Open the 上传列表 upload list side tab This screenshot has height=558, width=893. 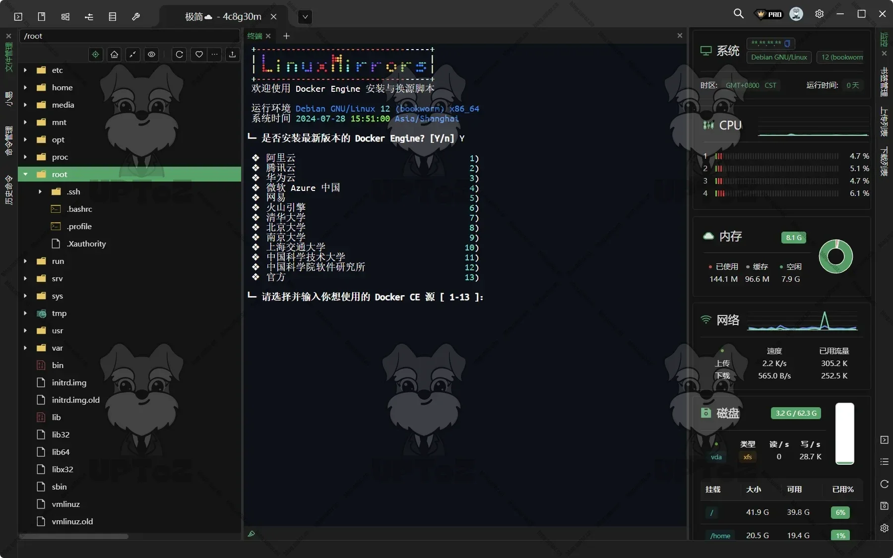tap(884, 122)
